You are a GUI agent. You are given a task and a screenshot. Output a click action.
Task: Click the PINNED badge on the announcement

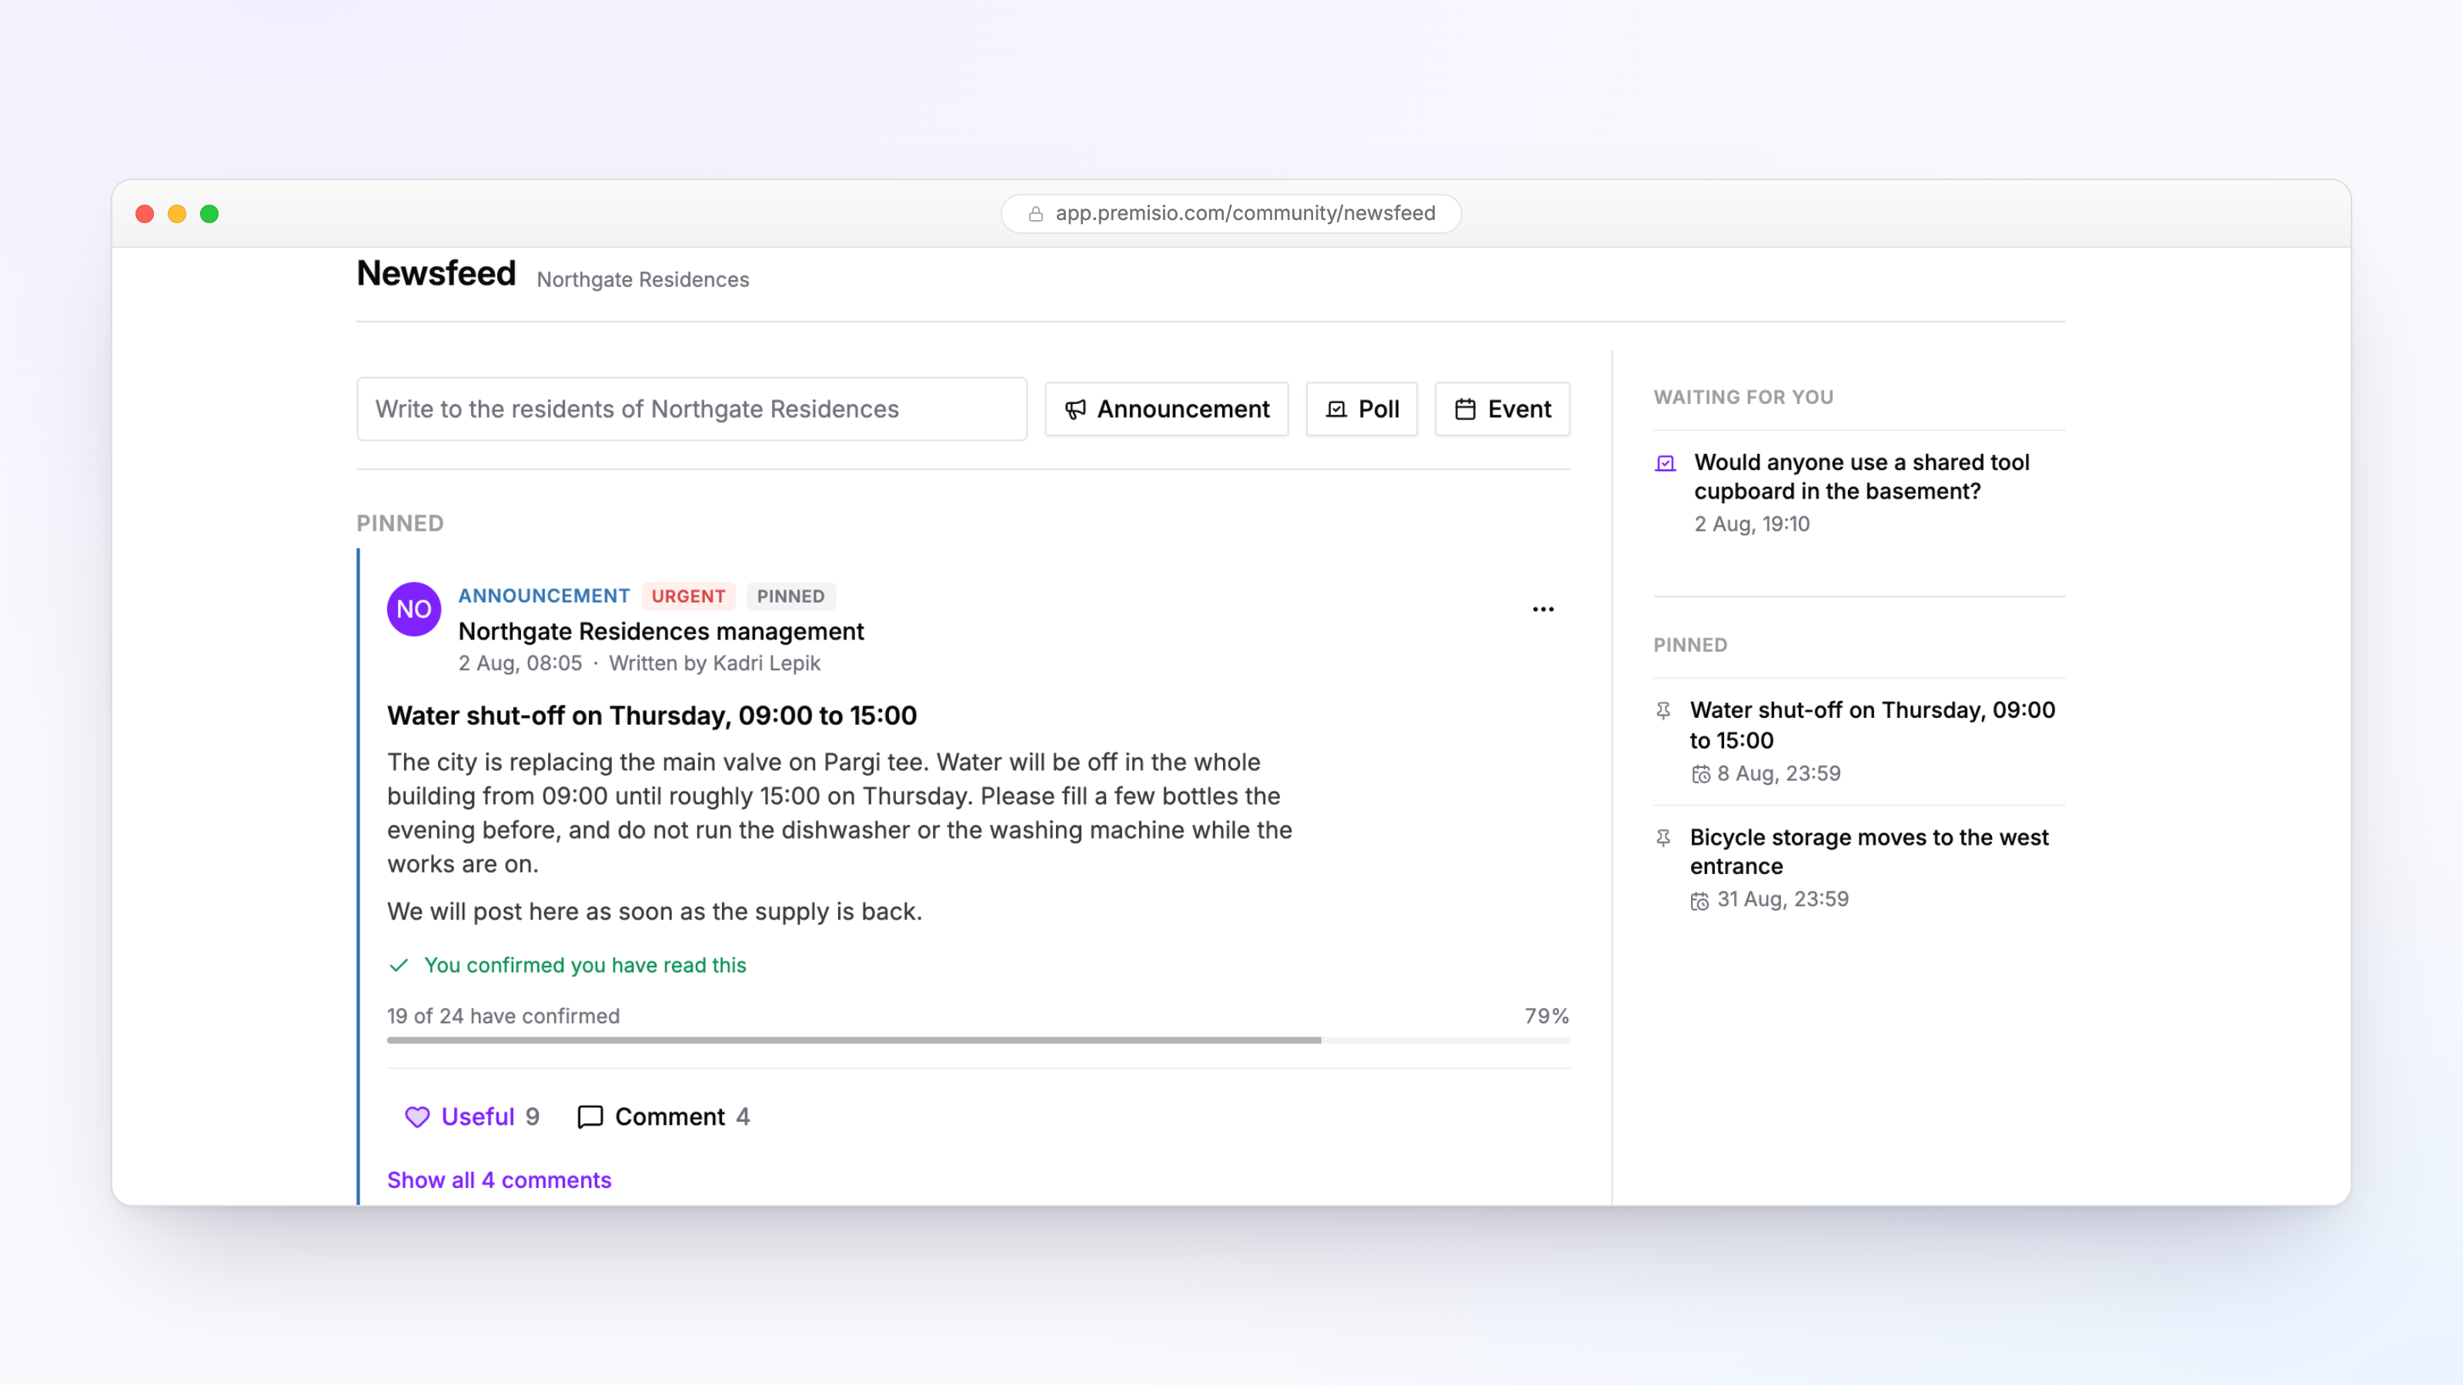[x=790, y=596]
